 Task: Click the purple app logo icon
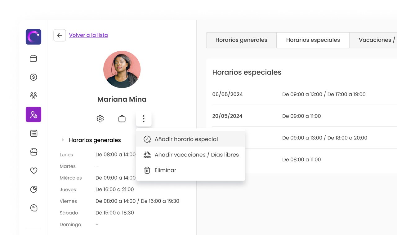(33, 37)
